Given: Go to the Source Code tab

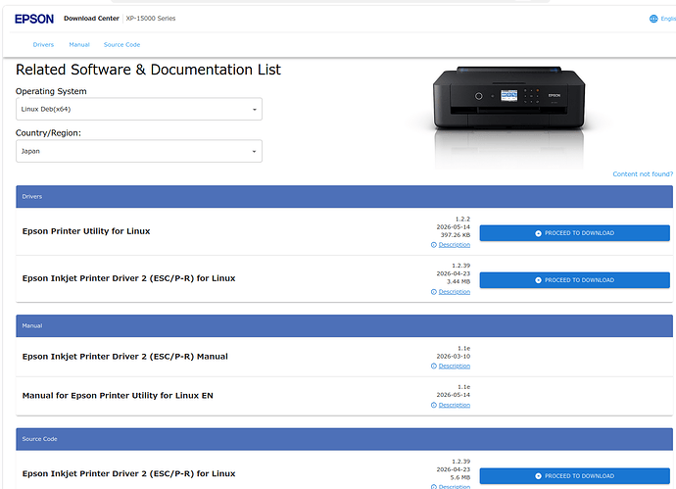Looking at the screenshot, I should [x=122, y=45].
